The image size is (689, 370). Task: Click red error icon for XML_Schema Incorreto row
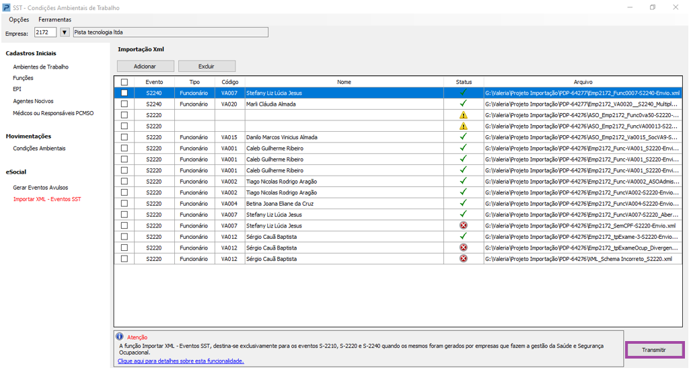pos(463,258)
